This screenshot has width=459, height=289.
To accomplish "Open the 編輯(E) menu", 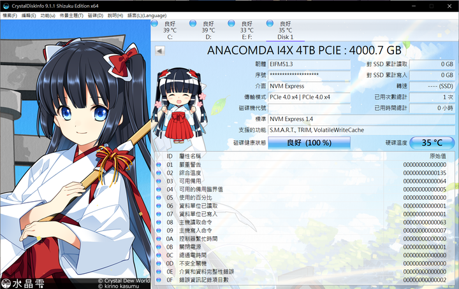I will 29,15.
